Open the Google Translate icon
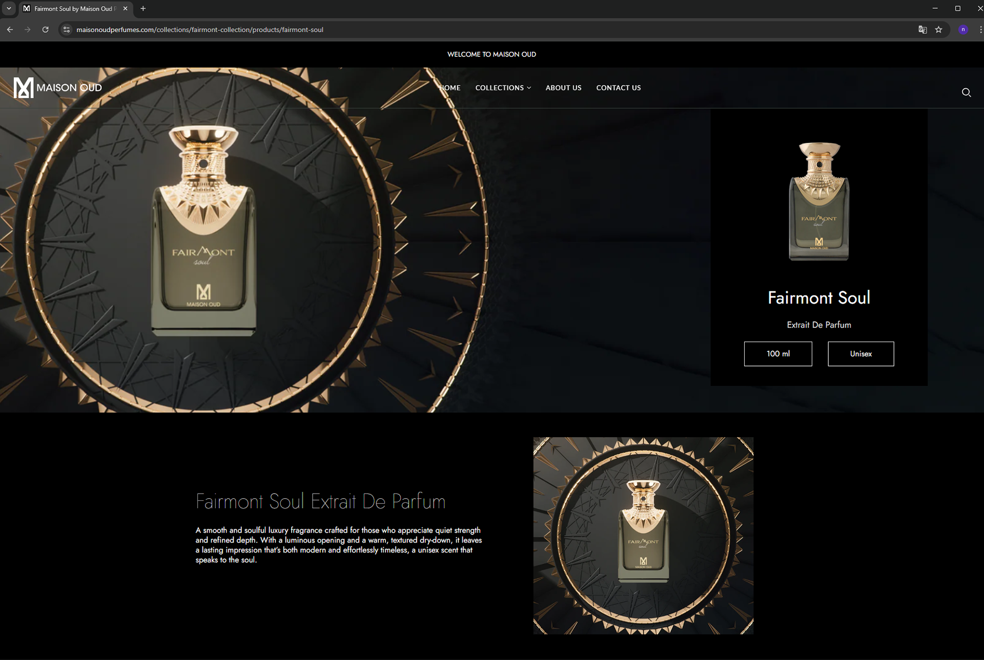Screen dimensions: 984x660 [x=922, y=30]
